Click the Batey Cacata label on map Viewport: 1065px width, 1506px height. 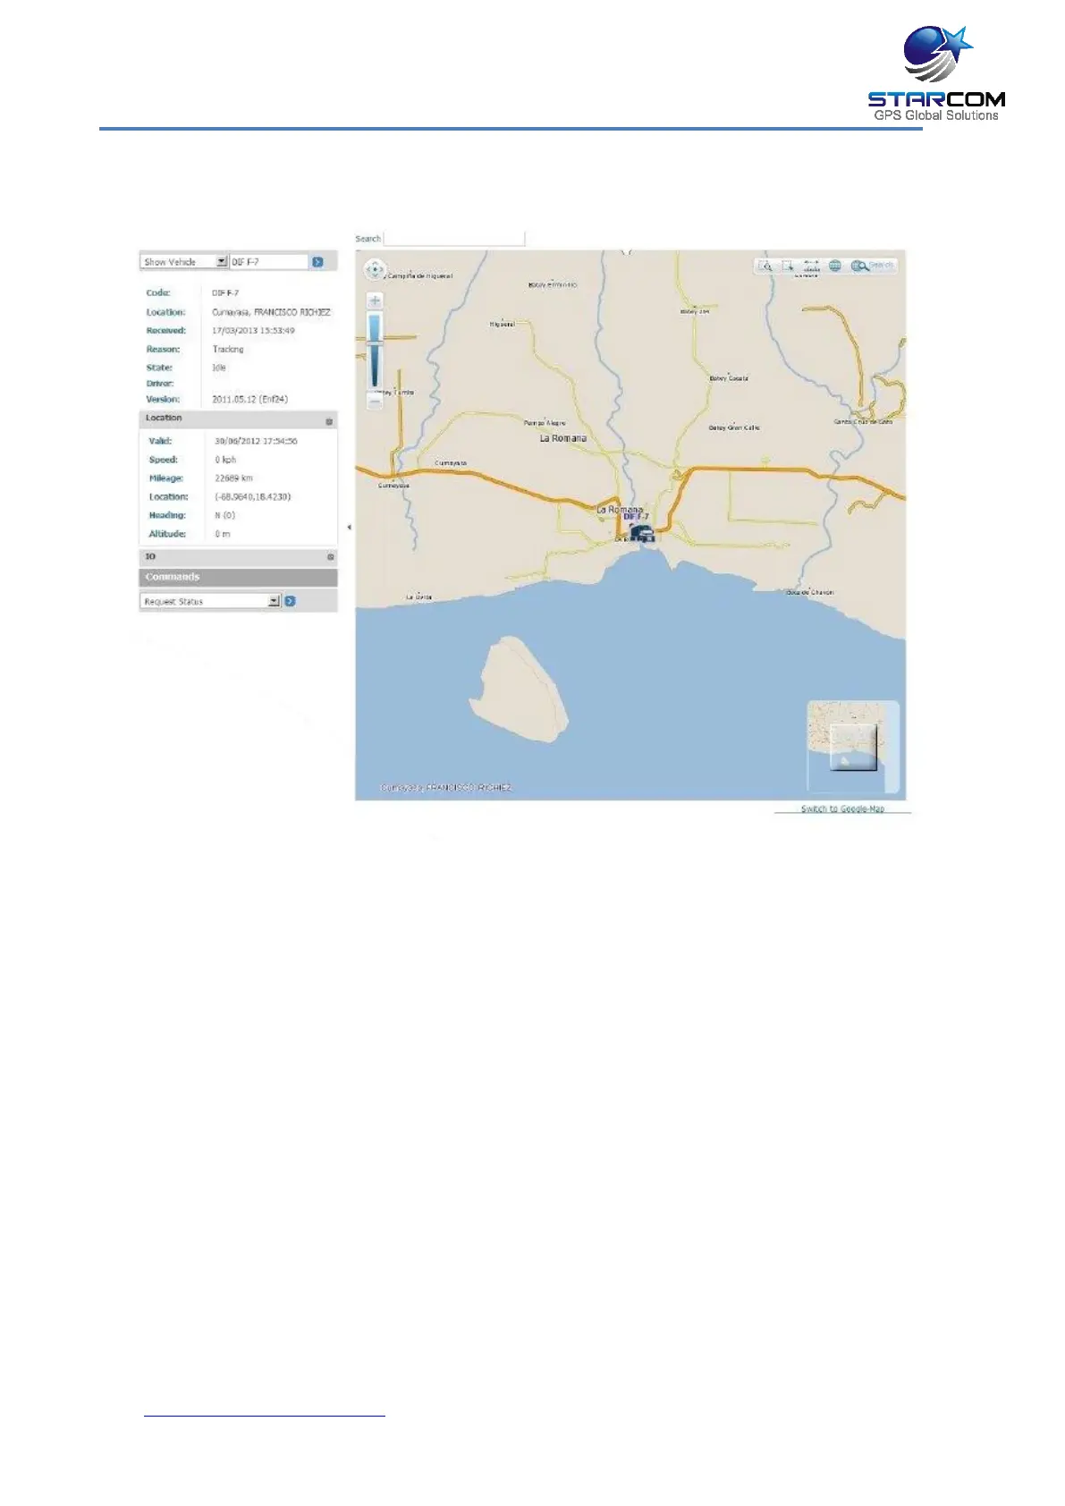tap(729, 378)
